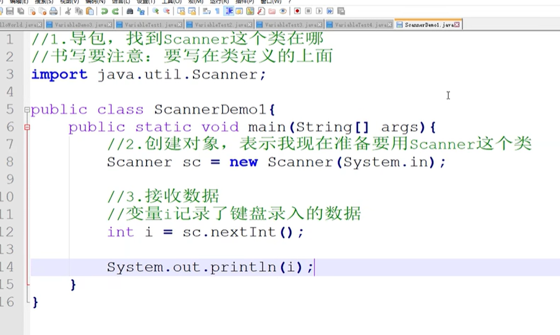The height and width of the screenshot is (335, 560).
Task: Close the VariableTest3.java tab
Action: [x=320, y=25]
